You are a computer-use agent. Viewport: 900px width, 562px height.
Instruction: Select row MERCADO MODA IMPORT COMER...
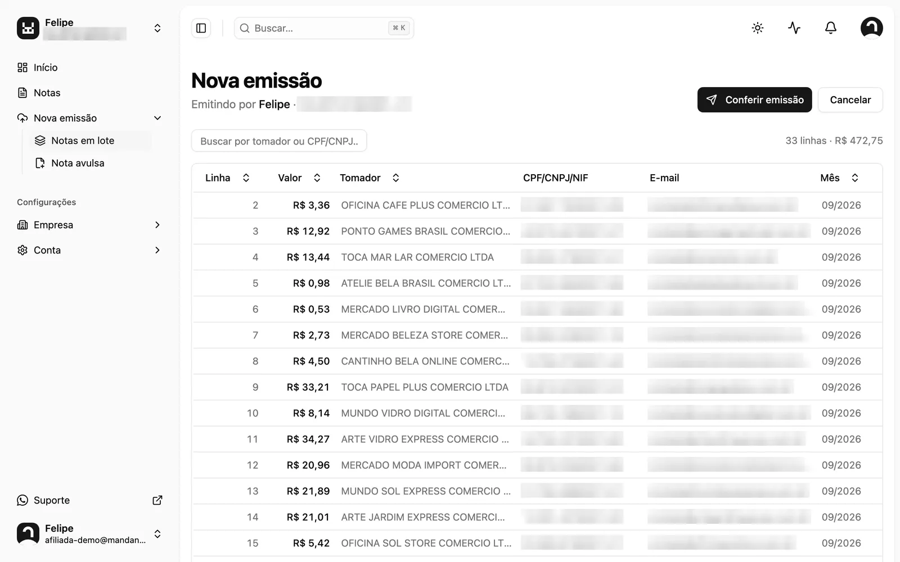click(x=537, y=465)
